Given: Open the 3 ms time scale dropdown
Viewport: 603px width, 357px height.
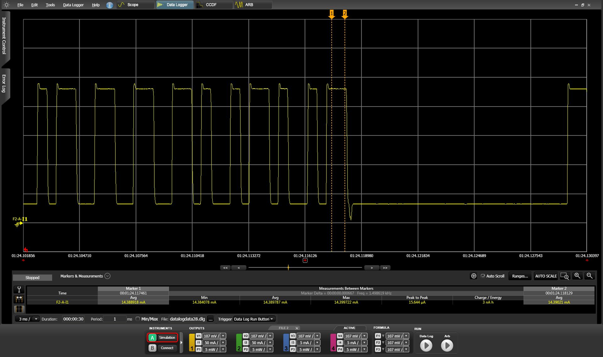Looking at the screenshot, I should coord(27,319).
